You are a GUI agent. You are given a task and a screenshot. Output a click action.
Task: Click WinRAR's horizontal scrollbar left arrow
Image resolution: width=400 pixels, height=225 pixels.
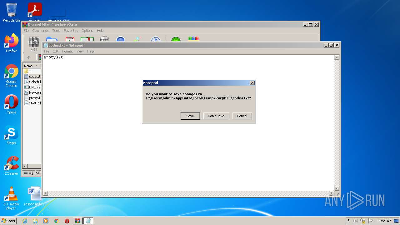tap(25, 166)
